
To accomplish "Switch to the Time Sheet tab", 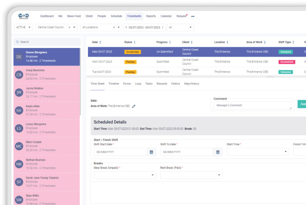I will point(97,83).
